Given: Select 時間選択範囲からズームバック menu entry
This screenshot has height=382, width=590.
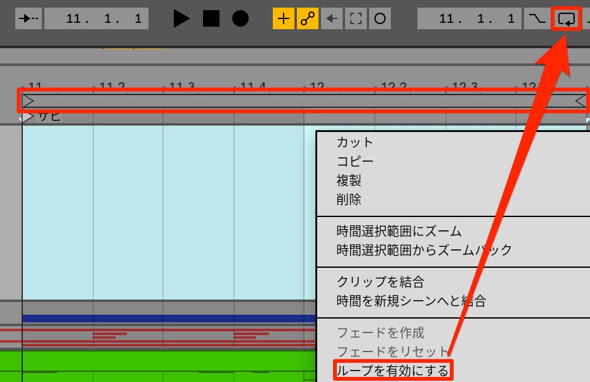Looking at the screenshot, I should pyautogui.click(x=424, y=250).
